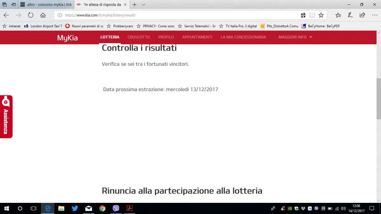Add page to favorites star icon
The height and width of the screenshot is (214, 381).
[321, 15]
